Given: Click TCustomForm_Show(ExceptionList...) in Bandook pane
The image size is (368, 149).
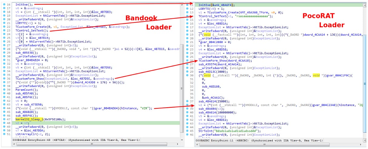Looking at the screenshot, I should pyautogui.click(x=65, y=79).
